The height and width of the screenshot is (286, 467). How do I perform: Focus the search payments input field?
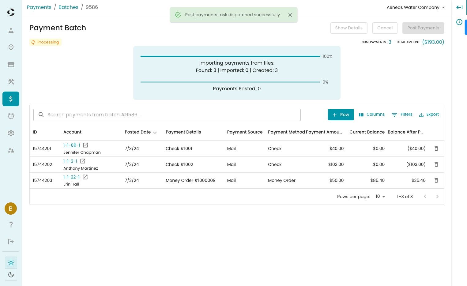tap(167, 115)
